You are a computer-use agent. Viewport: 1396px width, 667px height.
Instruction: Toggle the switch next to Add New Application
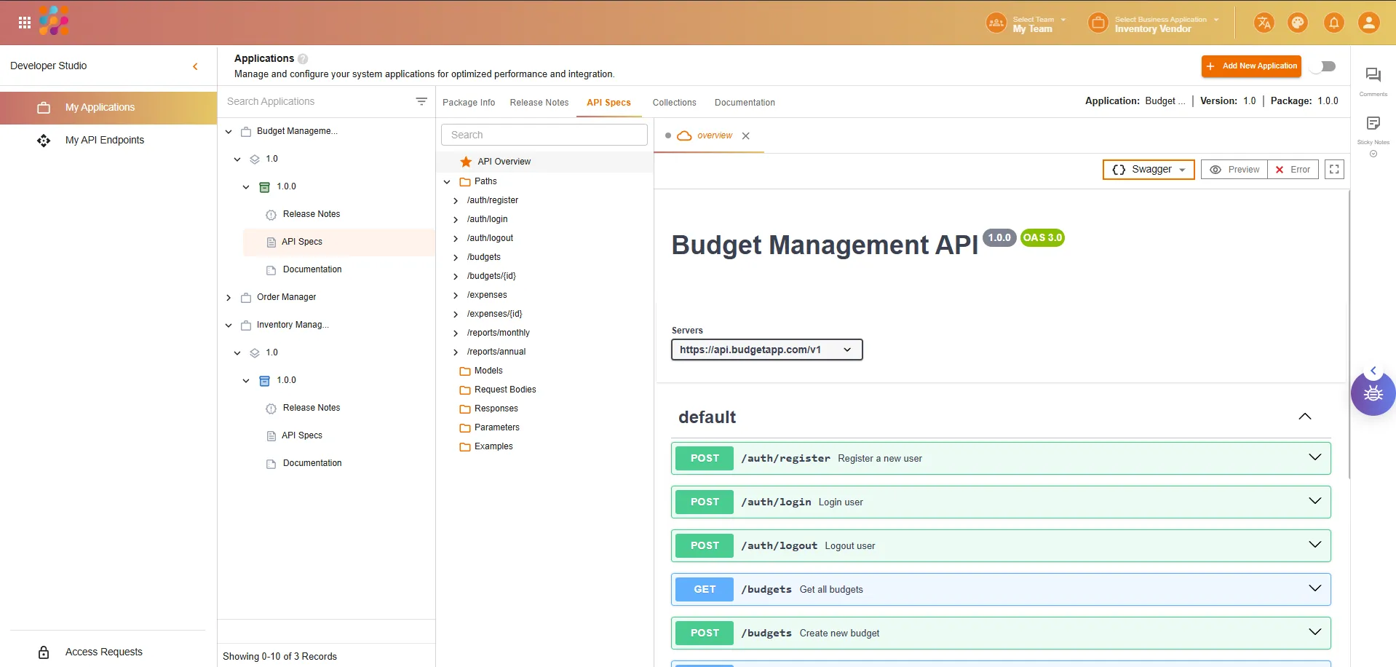(x=1323, y=66)
